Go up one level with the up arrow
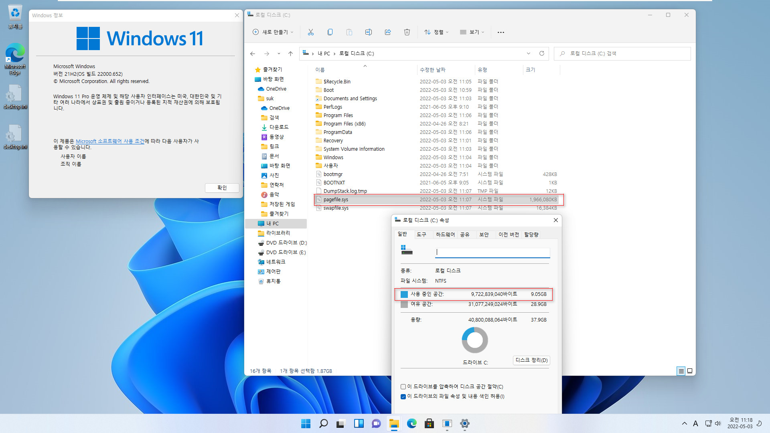 pyautogui.click(x=290, y=53)
